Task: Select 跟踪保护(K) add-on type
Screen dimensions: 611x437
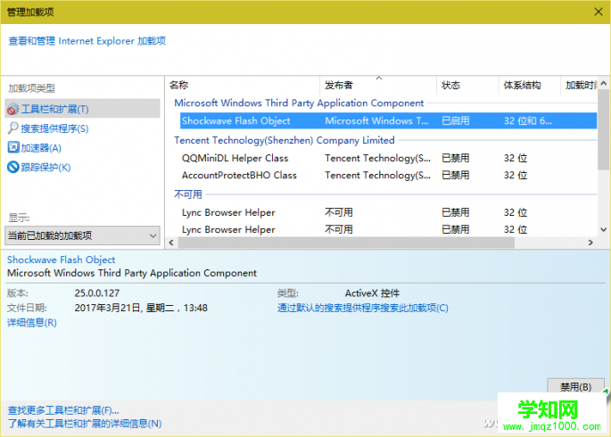Action: tap(45, 168)
